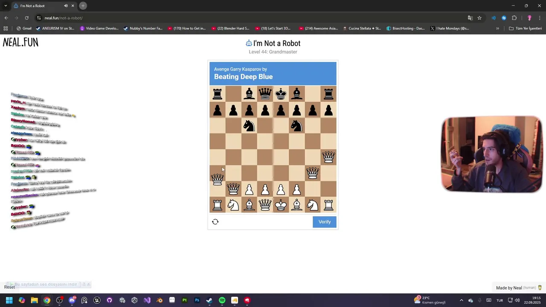The image size is (546, 307).
Task: Open I hate Mondays X bookmark
Action: click(450, 29)
